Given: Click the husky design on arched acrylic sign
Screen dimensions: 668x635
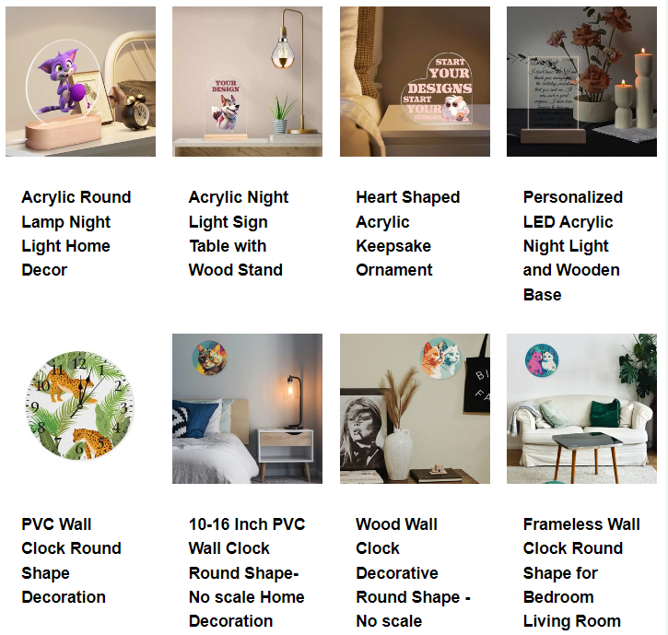Looking at the screenshot, I should (x=227, y=112).
